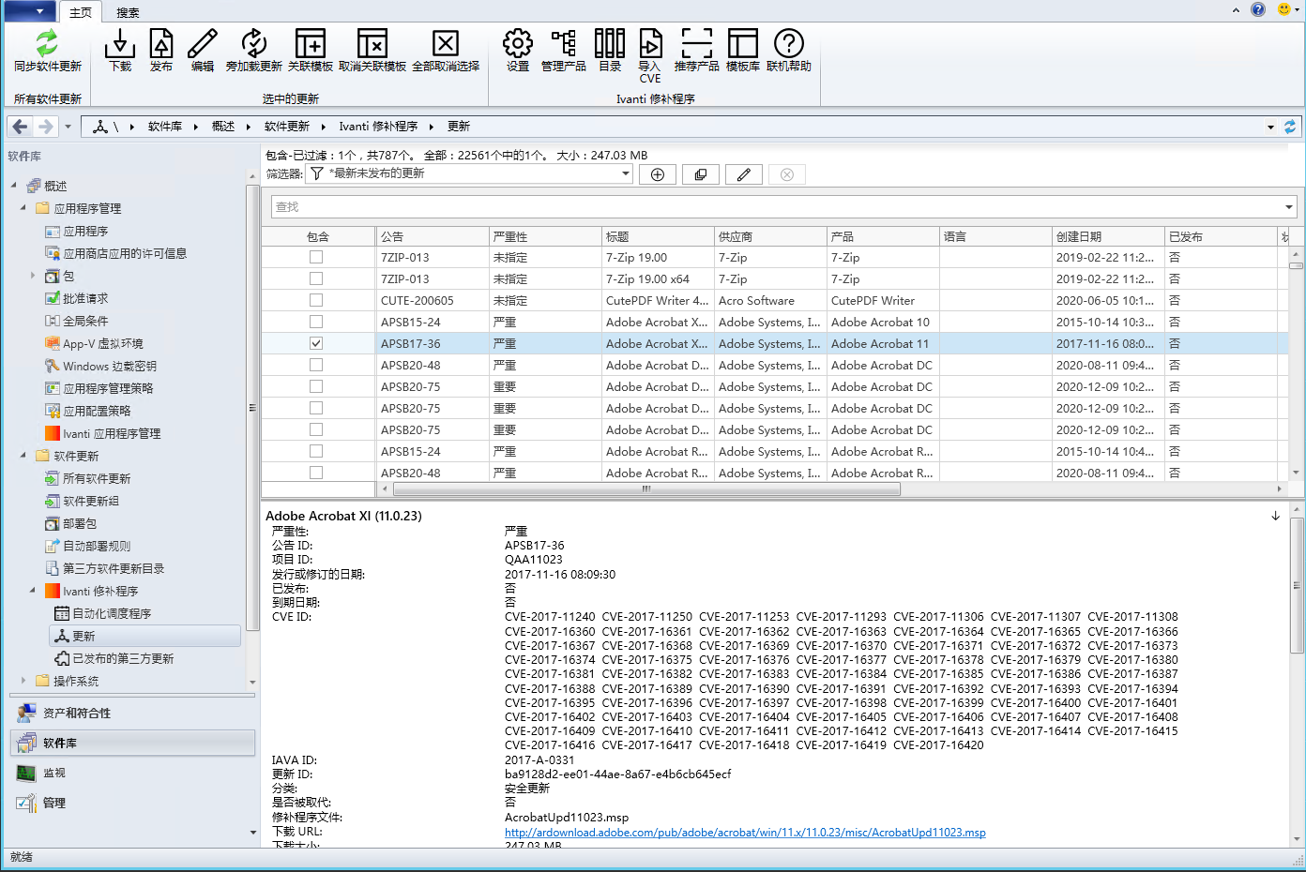Screen dimensions: 1306x872
Task: Check the box for APSB15-24 Acrobat 10 row
Action: [x=316, y=322]
